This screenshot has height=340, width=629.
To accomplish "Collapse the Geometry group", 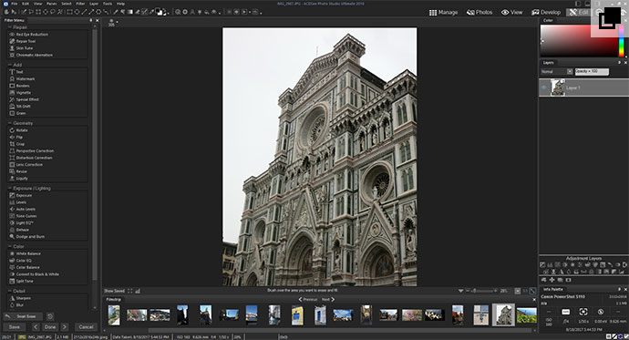I will [x=10, y=123].
